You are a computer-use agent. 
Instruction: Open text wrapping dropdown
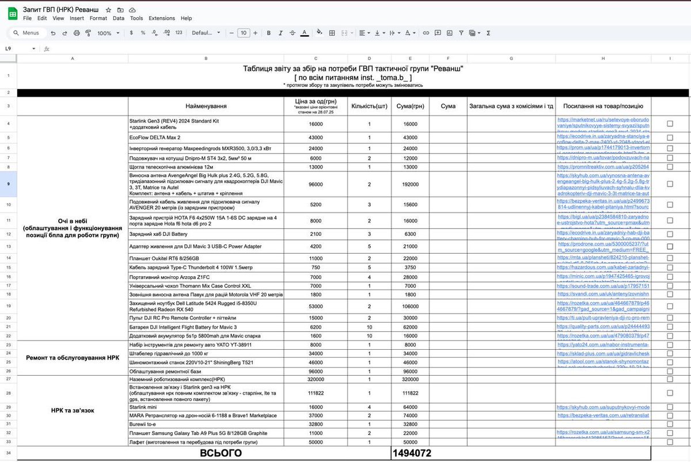[395, 33]
